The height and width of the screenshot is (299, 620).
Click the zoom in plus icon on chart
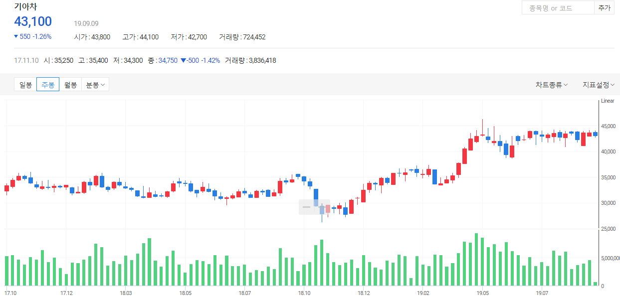coord(322,207)
